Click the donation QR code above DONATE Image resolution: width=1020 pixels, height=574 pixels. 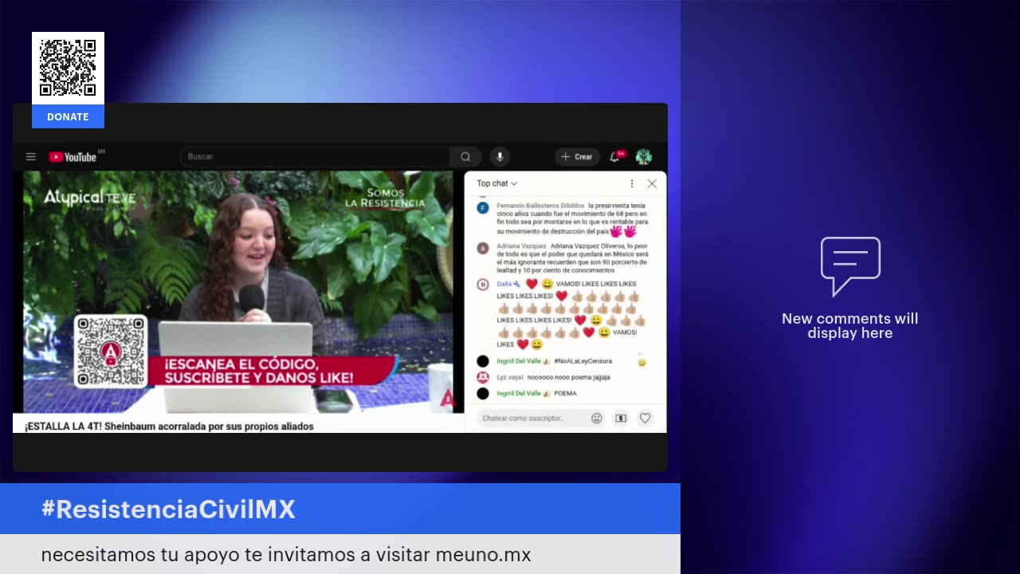pyautogui.click(x=68, y=68)
